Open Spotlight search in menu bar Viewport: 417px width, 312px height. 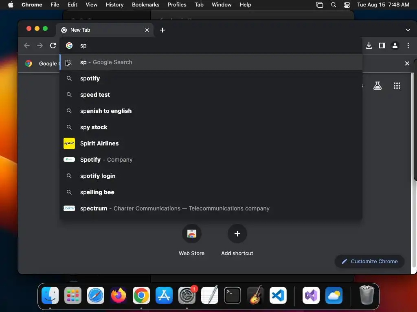(x=334, y=4)
